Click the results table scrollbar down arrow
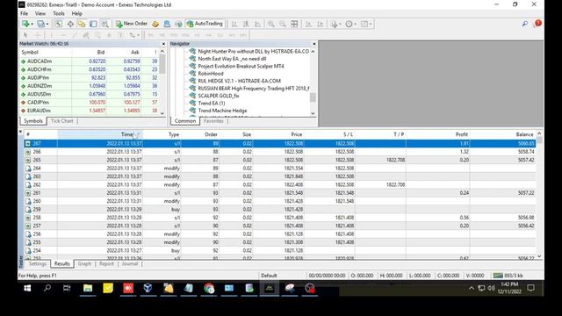Viewport: 562px width, 316px height. click(539, 256)
